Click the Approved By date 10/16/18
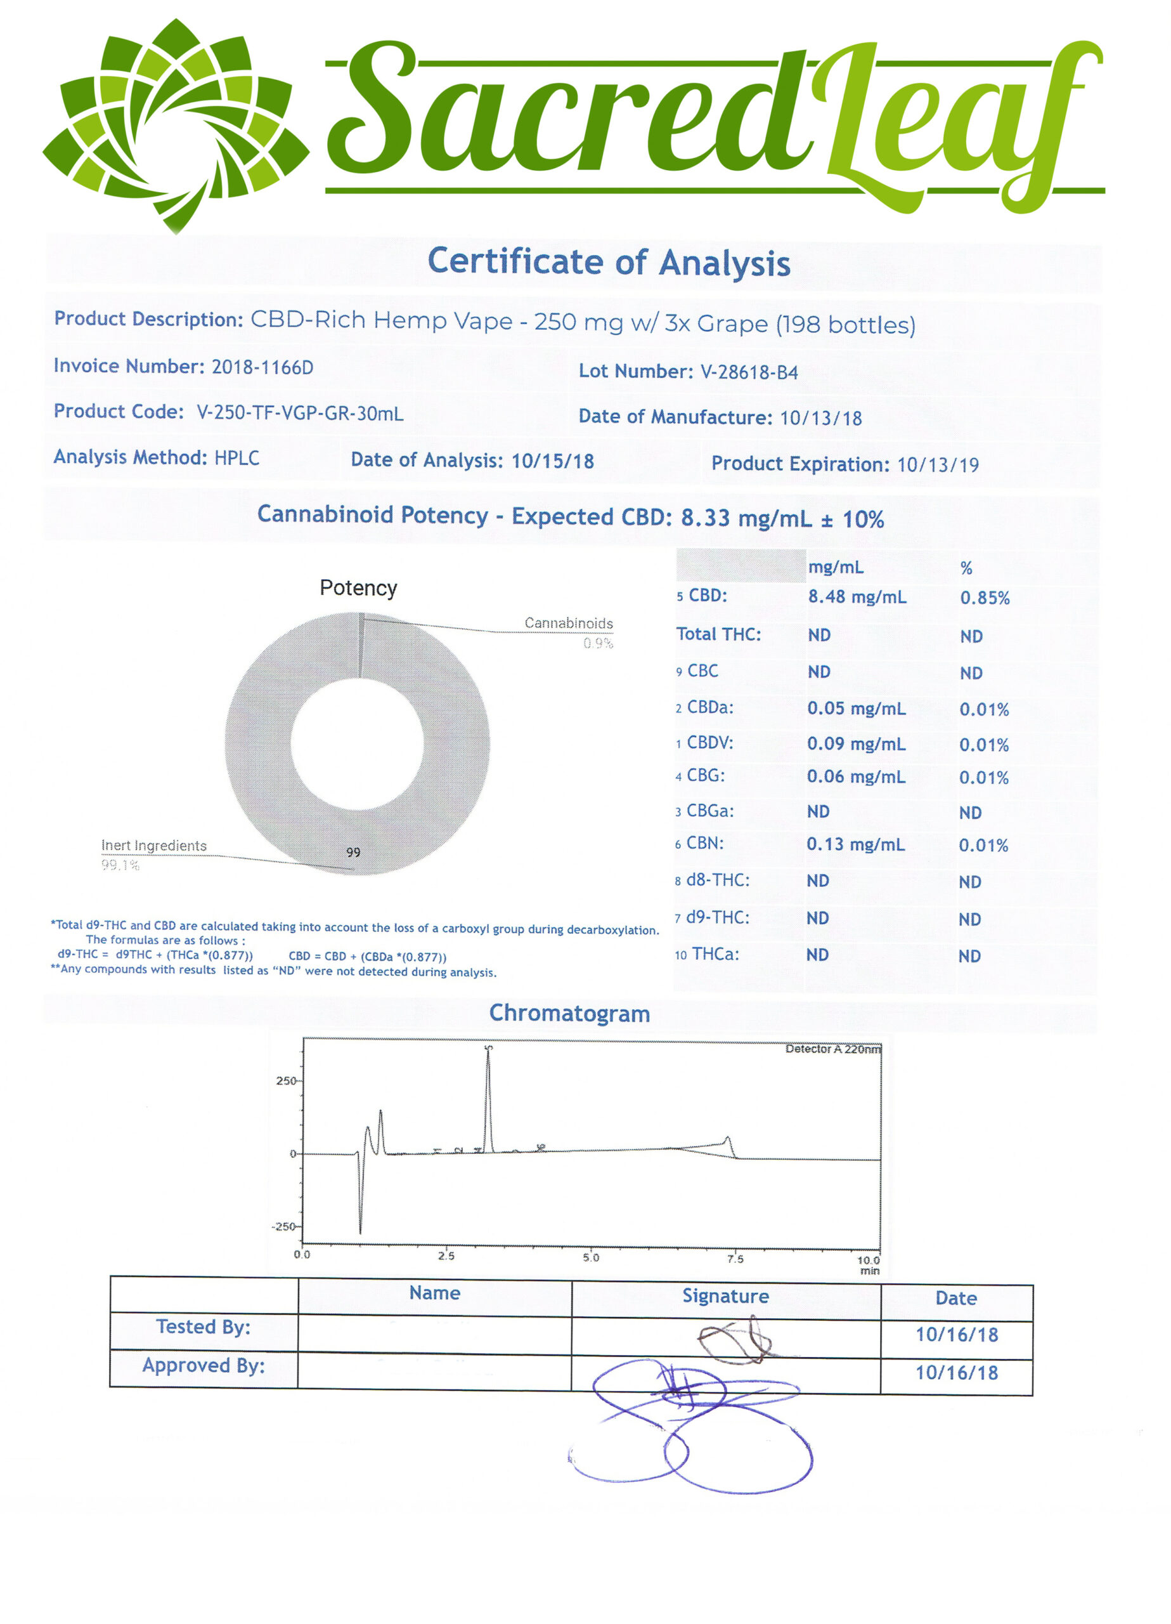This screenshot has width=1171, height=1624. [956, 1372]
